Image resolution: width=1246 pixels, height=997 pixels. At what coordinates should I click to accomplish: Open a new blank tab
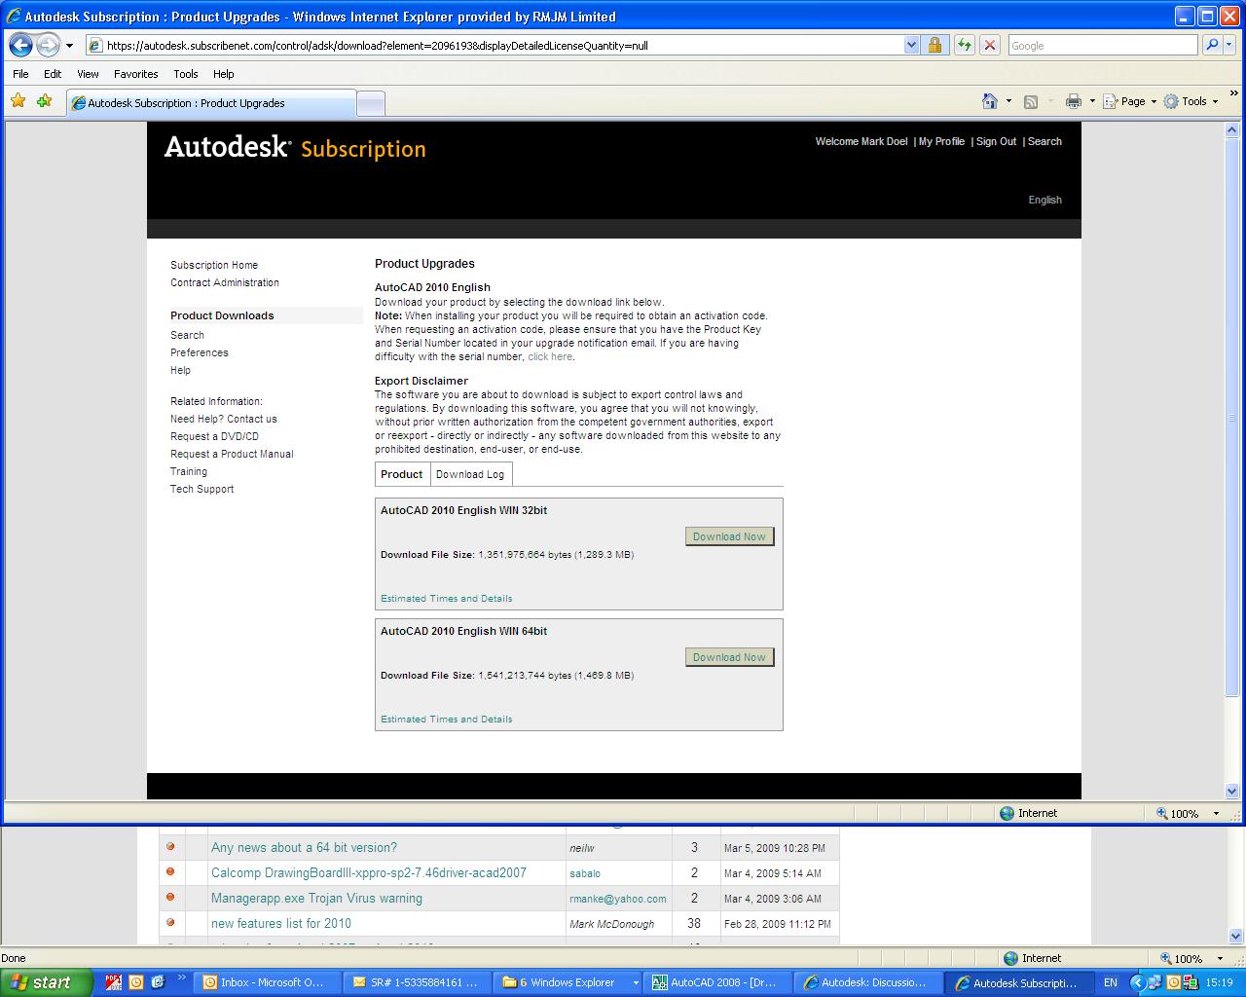click(371, 103)
